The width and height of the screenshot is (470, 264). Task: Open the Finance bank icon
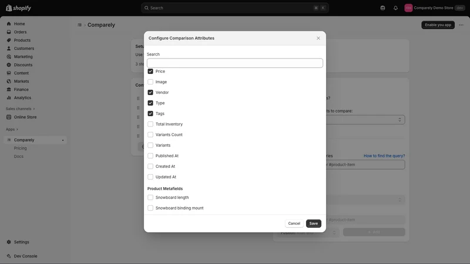coord(9,90)
